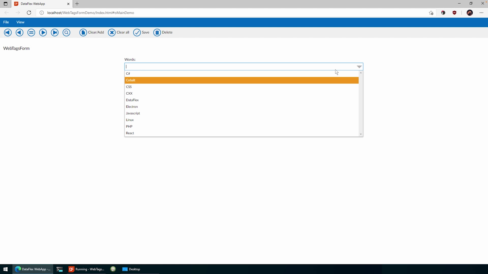Save the current record
This screenshot has width=488, height=274.
[141, 32]
